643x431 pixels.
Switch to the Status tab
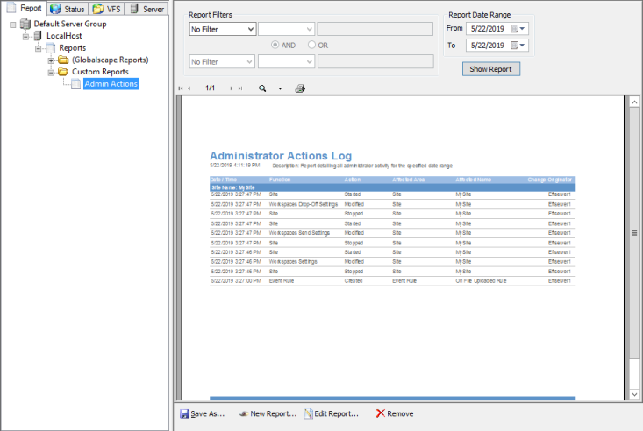[68, 8]
